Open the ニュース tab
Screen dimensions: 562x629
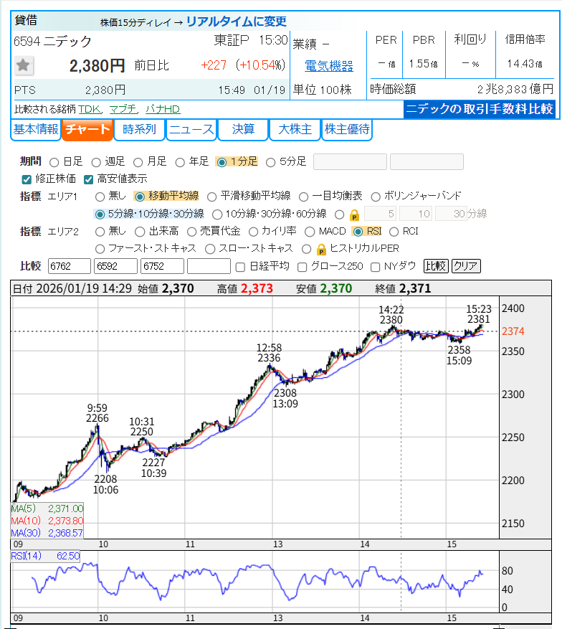point(191,130)
